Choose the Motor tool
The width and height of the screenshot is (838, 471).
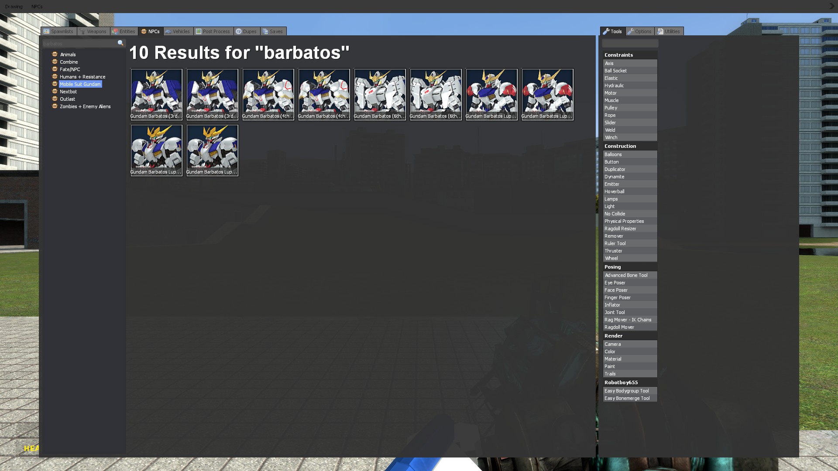point(630,93)
